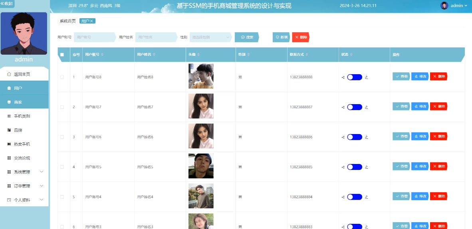Click the home icon beside 返回主页
The height and width of the screenshot is (229, 472).
[x=9, y=74]
